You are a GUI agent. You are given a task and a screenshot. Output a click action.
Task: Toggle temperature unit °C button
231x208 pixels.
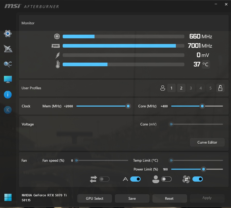(206, 64)
